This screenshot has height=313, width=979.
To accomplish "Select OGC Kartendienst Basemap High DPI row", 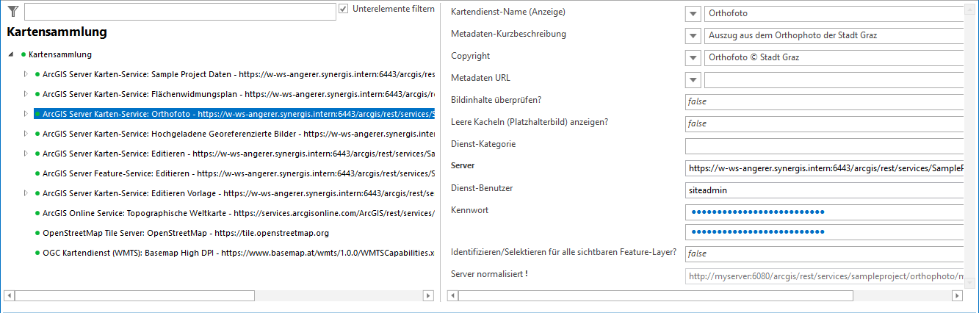I will 239,253.
